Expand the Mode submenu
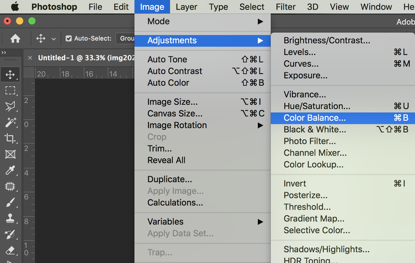 [x=202, y=21]
